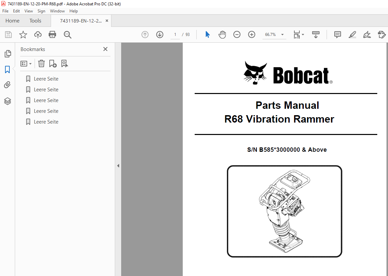Viewport: 388px width, 276px height.
Task: Click the Bobcat logo on the page
Action: tap(288, 73)
